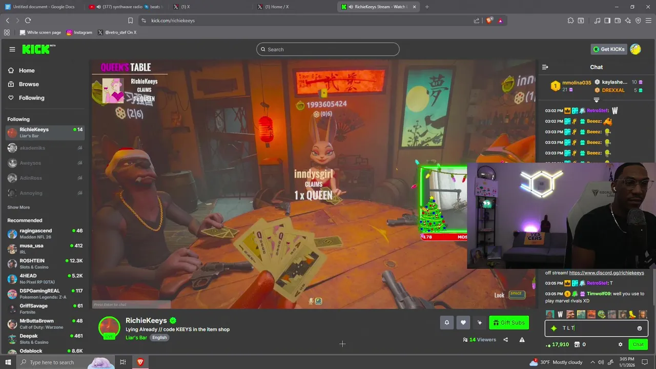Open Brave Leo AI sparkle icon
This screenshot has height=369, width=656.
628,20
